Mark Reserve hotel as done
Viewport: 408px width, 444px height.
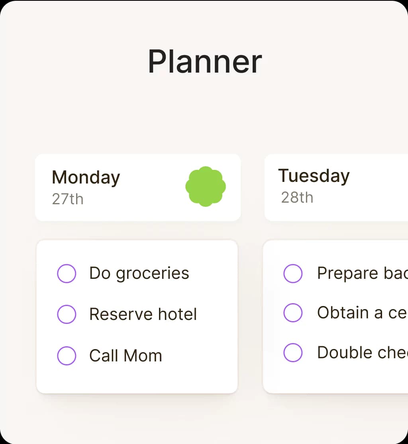click(67, 314)
